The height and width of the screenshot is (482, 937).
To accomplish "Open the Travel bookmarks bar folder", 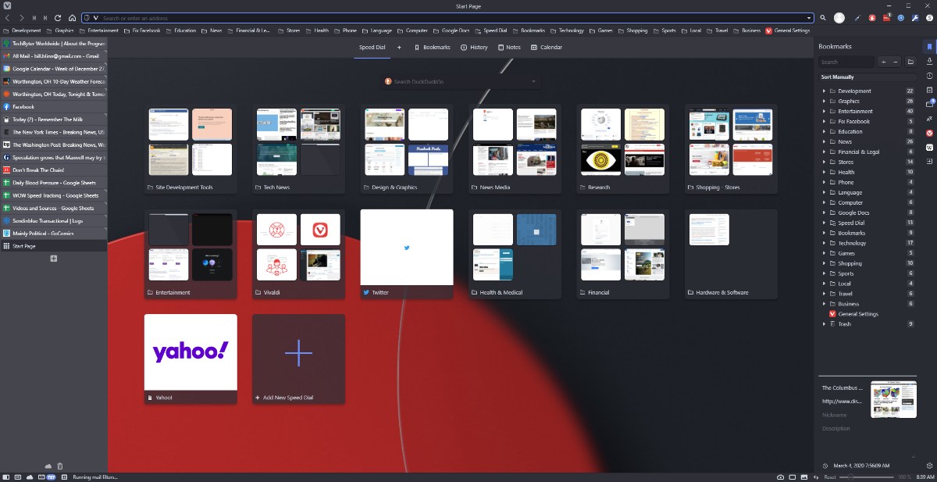I will (717, 30).
